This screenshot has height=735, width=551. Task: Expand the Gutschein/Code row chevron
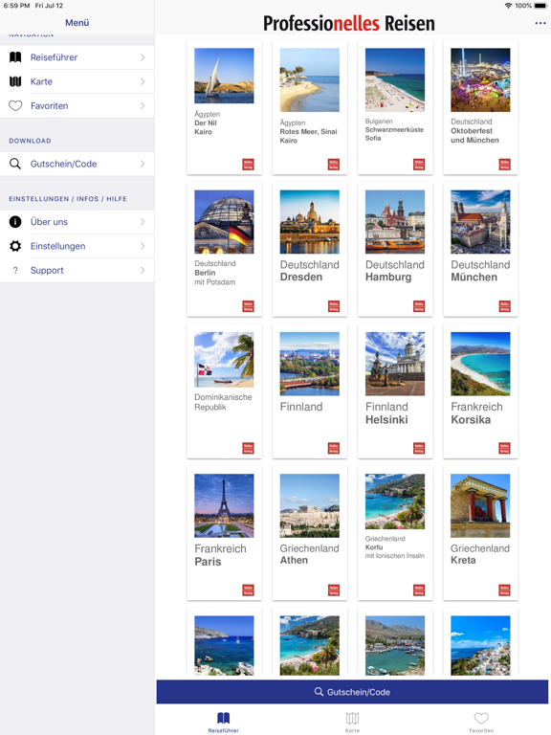tap(143, 164)
